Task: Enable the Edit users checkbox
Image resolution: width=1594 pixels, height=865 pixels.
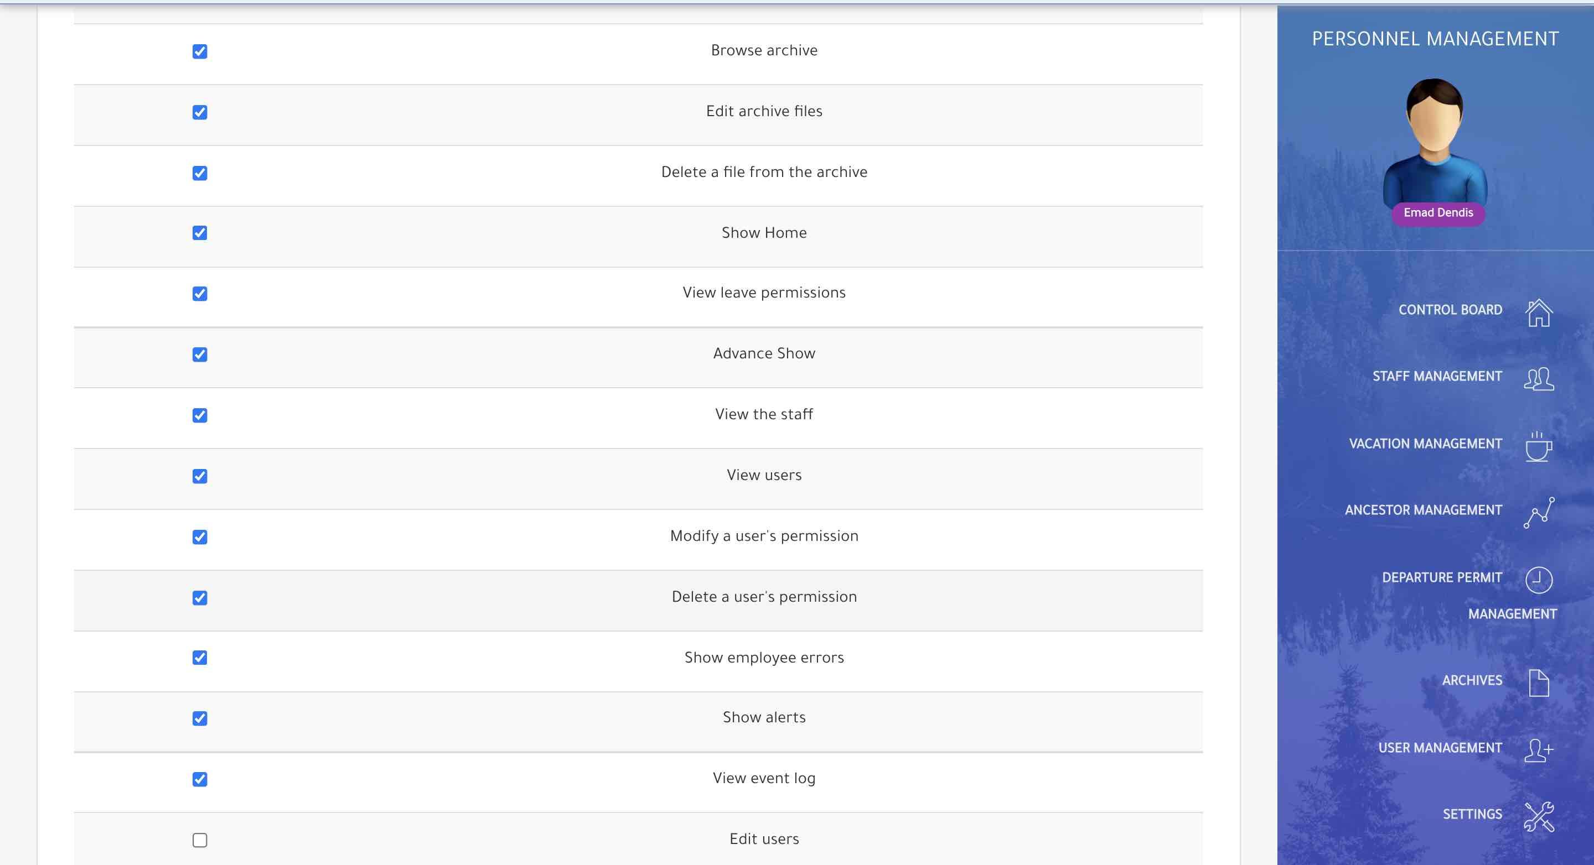Action: coord(200,840)
